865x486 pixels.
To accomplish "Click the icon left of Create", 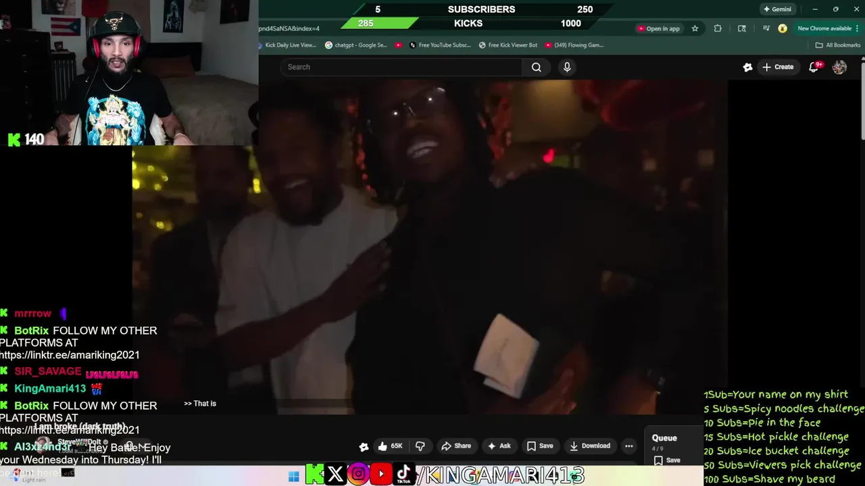I will [747, 67].
